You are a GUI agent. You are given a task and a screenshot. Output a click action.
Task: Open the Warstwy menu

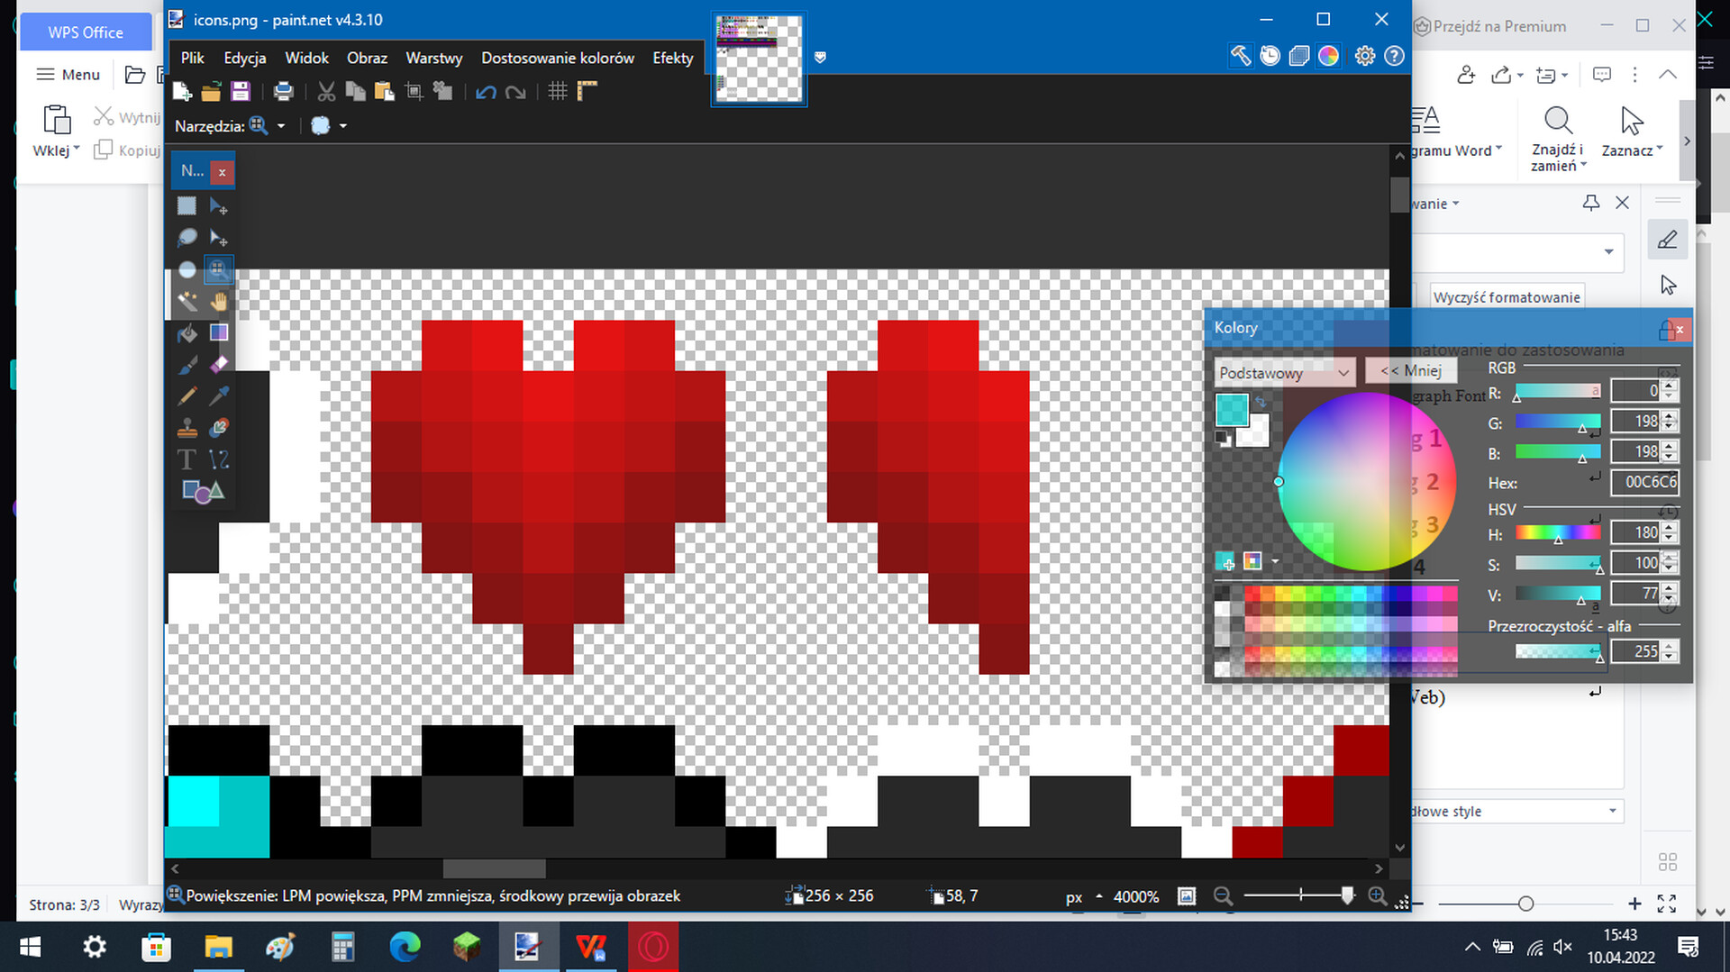point(433,57)
